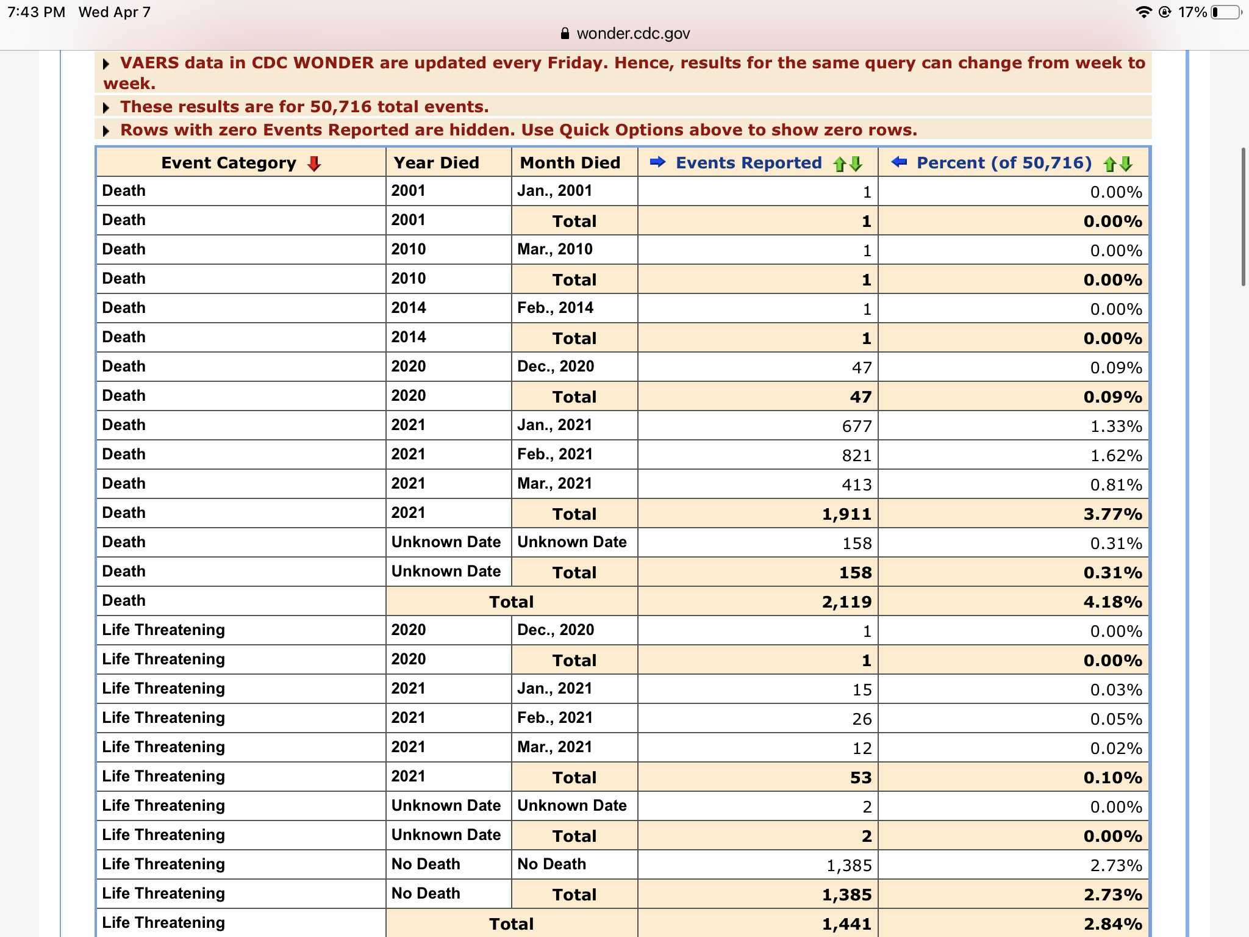Click the Year Died column header

click(449, 162)
